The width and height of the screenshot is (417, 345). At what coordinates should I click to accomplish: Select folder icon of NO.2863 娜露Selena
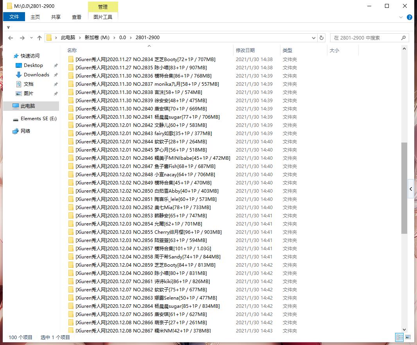(71, 298)
